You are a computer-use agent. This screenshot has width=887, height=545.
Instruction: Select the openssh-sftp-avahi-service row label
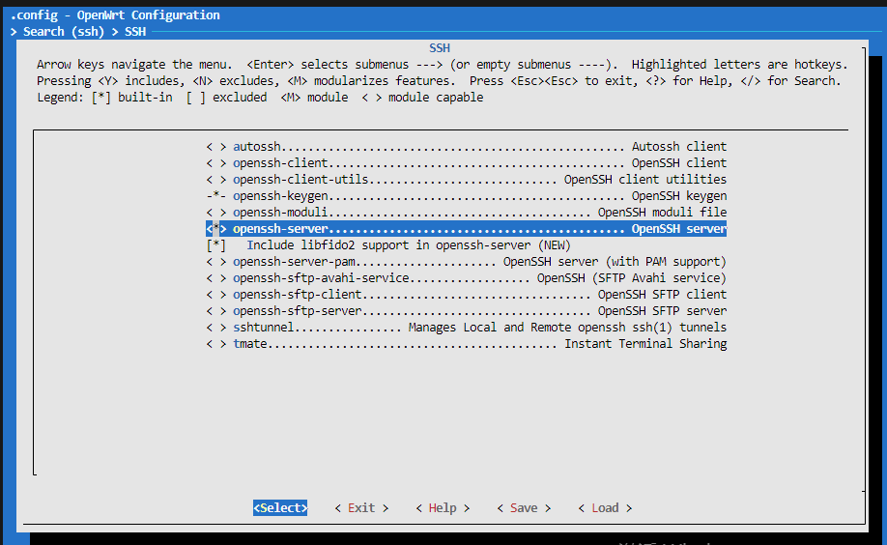tap(321, 278)
